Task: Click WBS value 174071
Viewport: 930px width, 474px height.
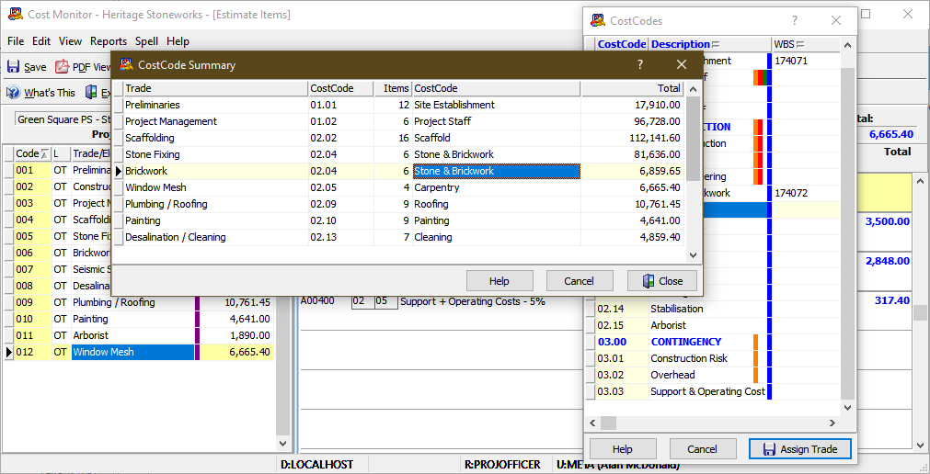Action: 791,61
